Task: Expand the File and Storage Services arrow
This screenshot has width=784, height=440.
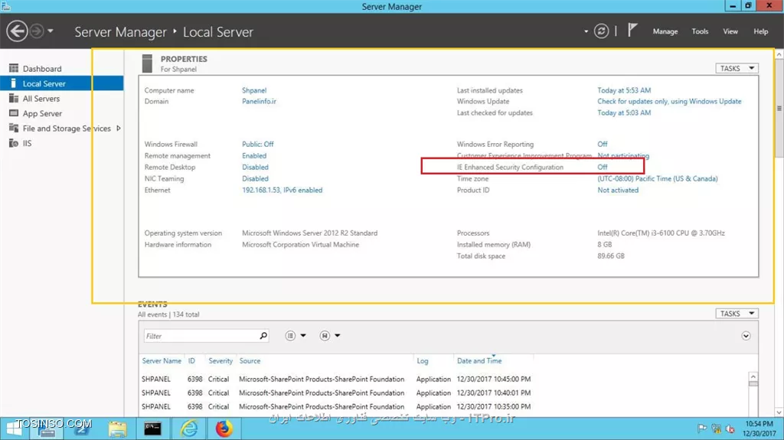Action: tap(119, 129)
